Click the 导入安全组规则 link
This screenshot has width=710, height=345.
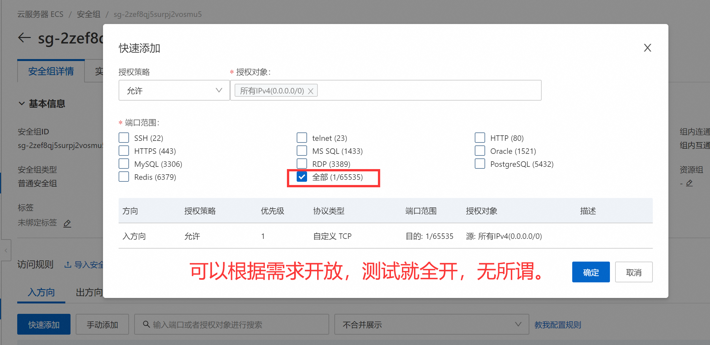(84, 265)
